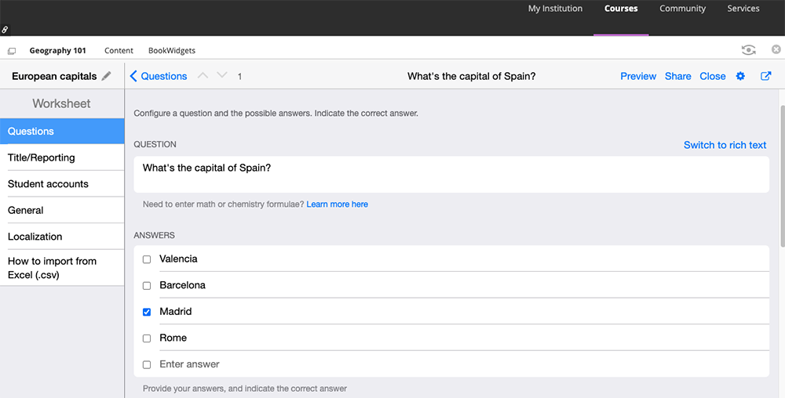
Task: Click the Enter answer input field
Action: (x=455, y=364)
